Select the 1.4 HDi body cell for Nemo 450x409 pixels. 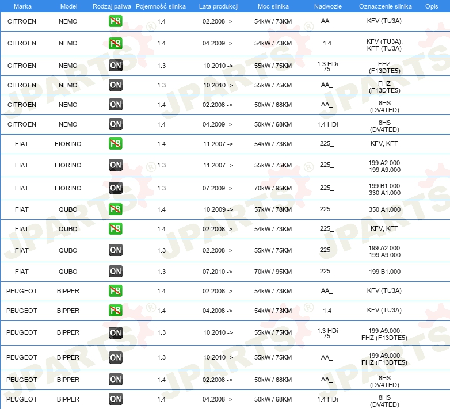click(327, 124)
